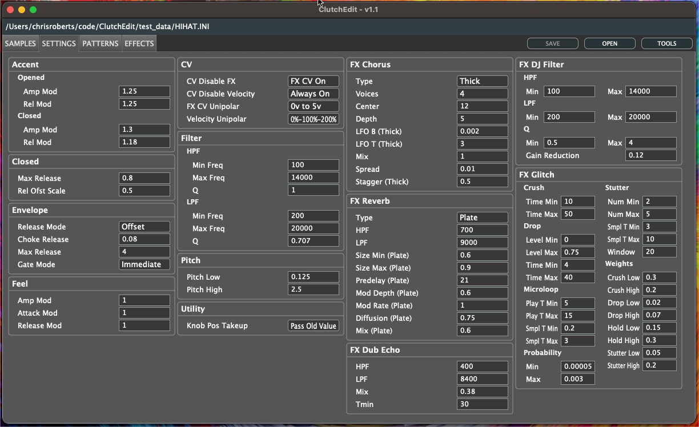Click the Opened Rel Mod field
The image size is (699, 427).
144,104
